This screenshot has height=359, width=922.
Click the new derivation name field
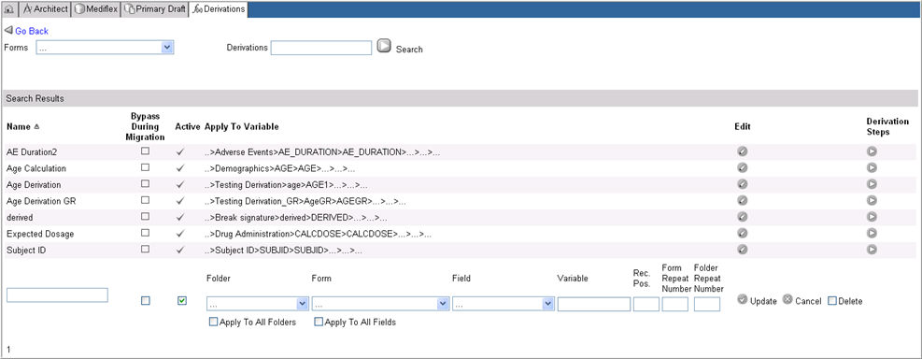57,294
